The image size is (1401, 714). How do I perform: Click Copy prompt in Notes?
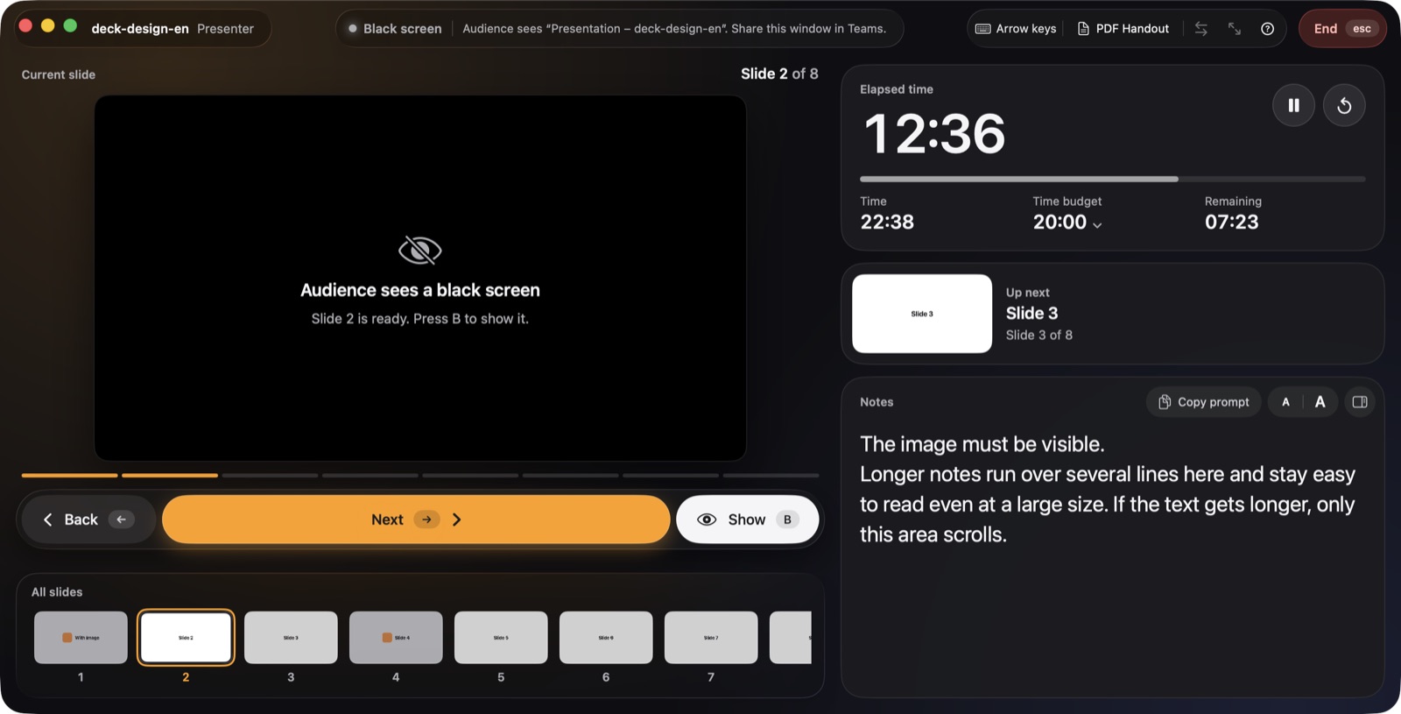coord(1204,402)
